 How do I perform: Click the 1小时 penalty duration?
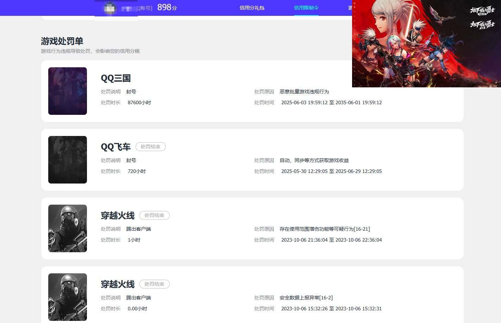point(134,240)
